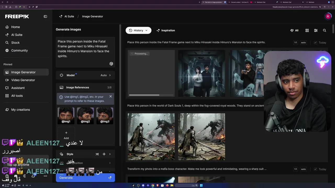The image size is (335, 188).
Task: Click the auto tag for mafia boss prompt
Action: [303, 169]
